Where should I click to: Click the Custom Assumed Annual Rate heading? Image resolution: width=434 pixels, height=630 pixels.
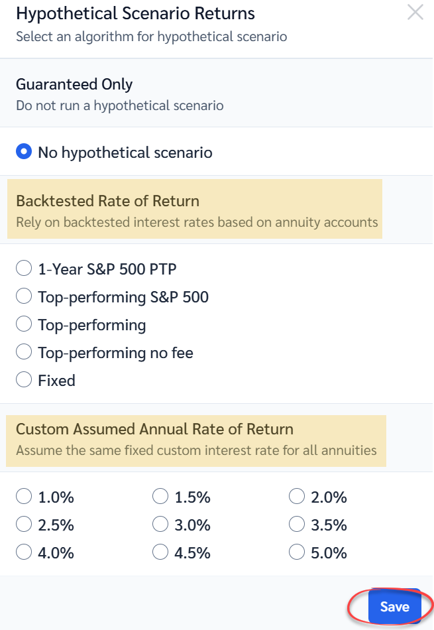[x=154, y=429]
